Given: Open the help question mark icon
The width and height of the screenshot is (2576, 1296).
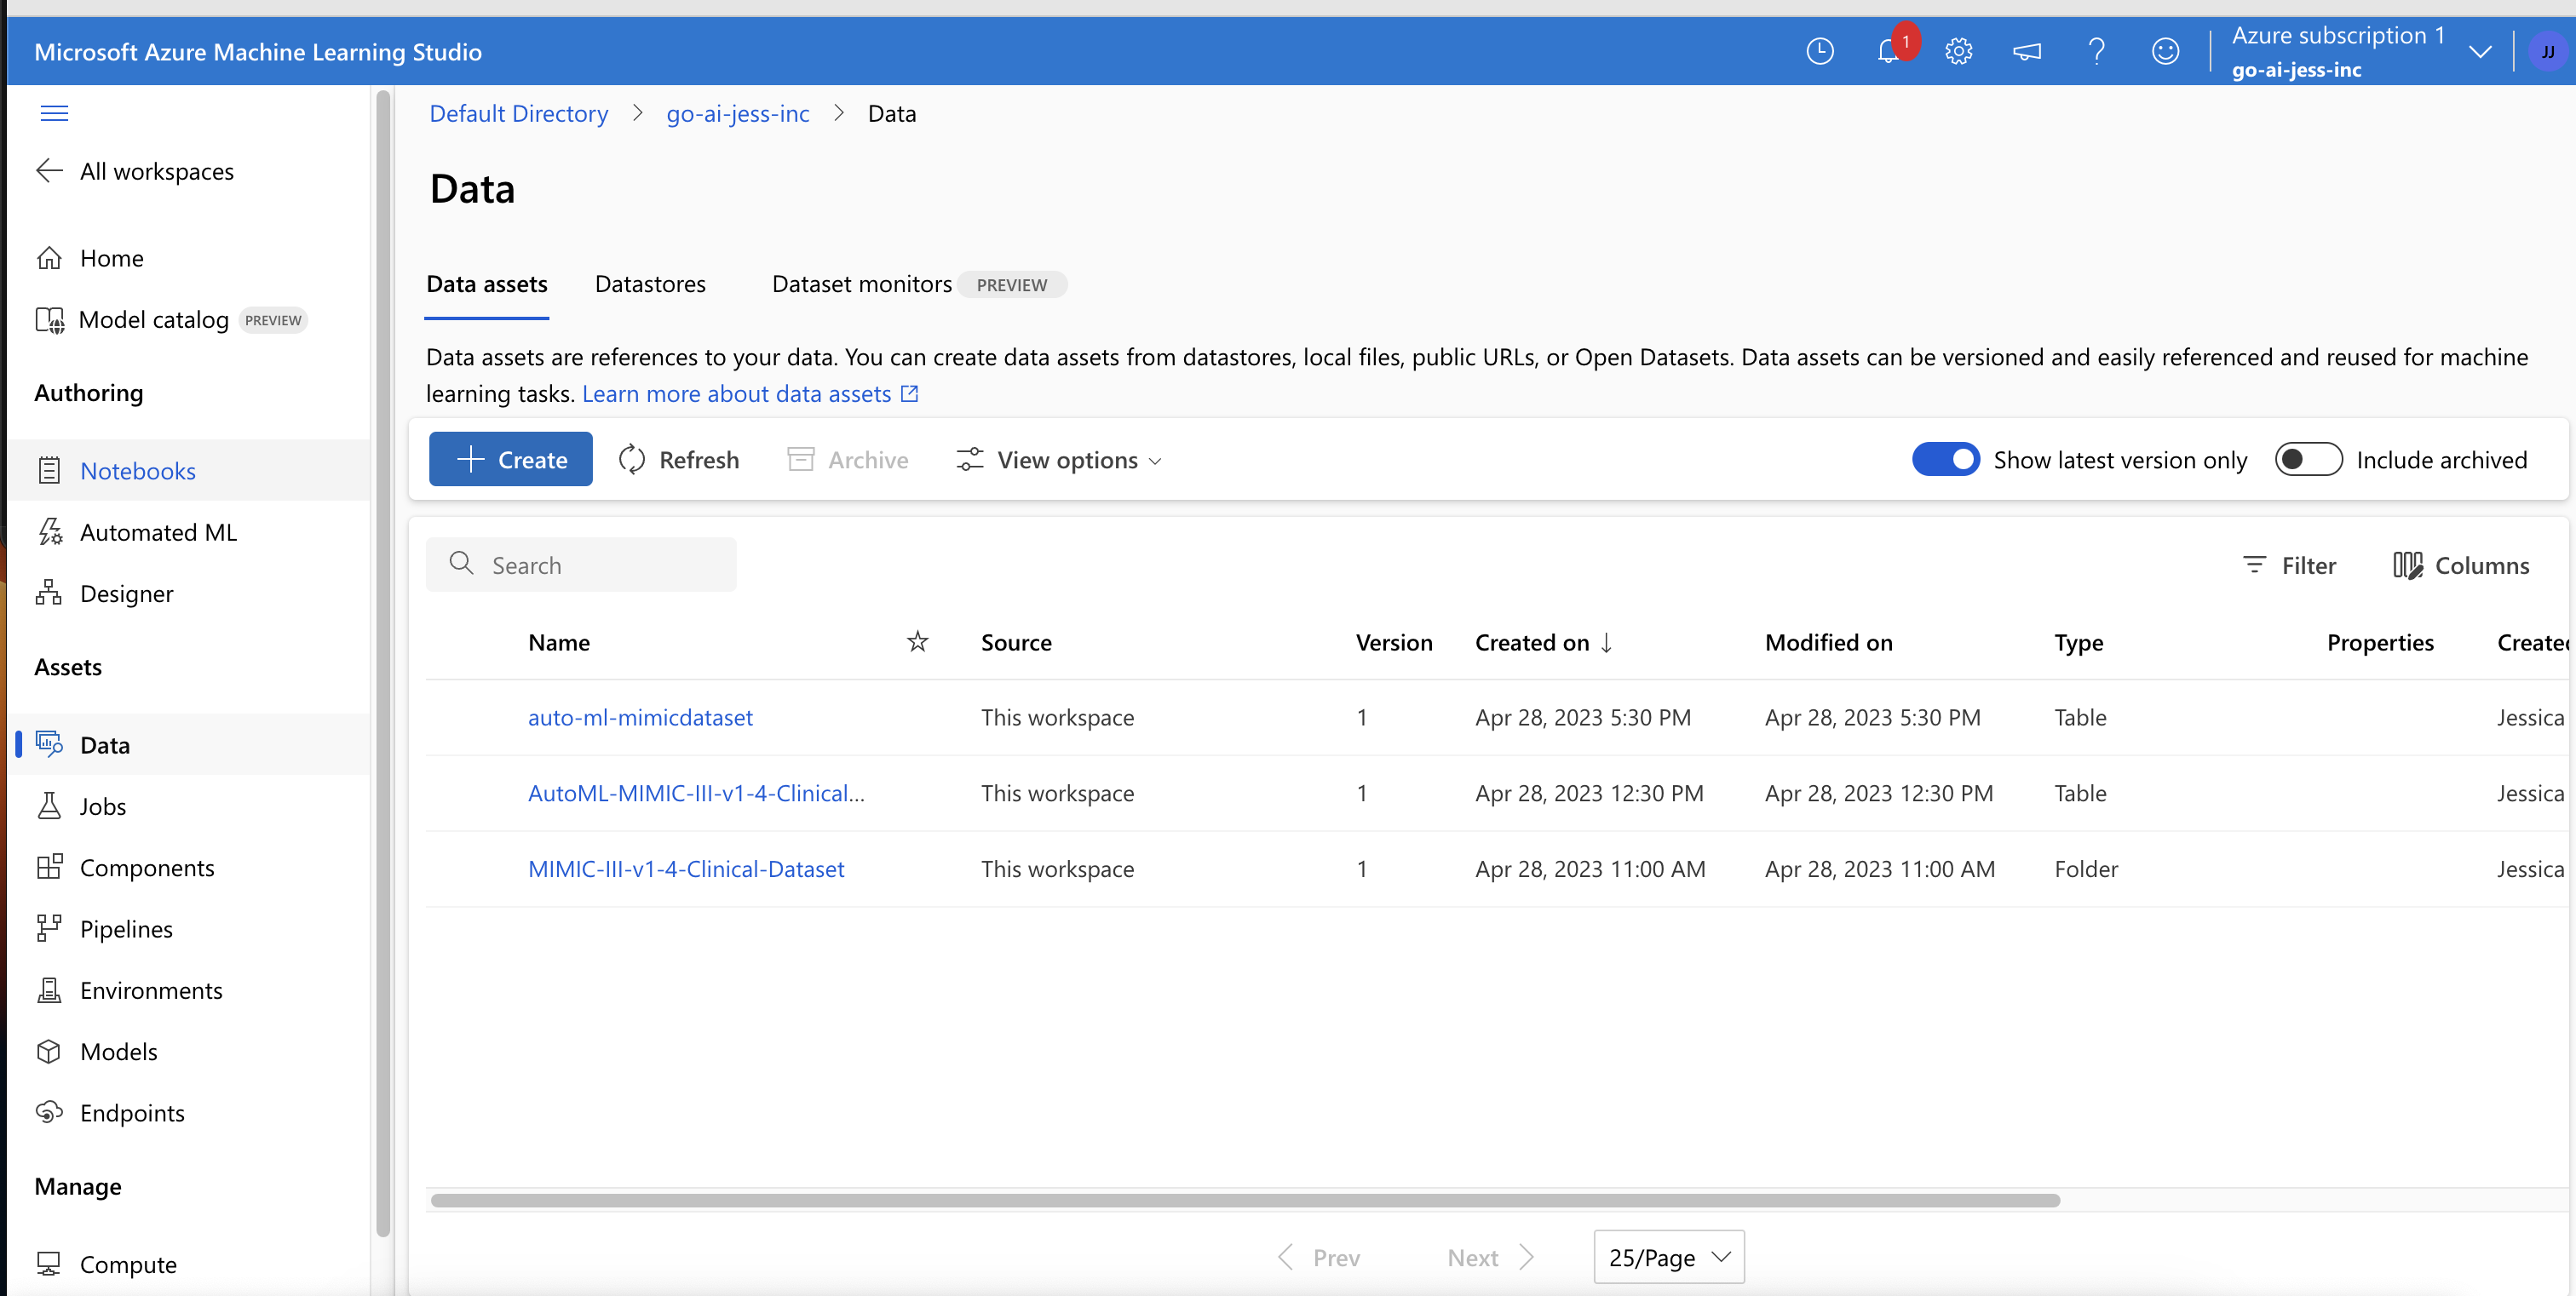Looking at the screenshot, I should [2096, 52].
